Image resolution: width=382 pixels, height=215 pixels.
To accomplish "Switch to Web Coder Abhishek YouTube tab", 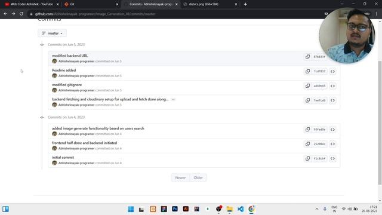I will [31, 4].
